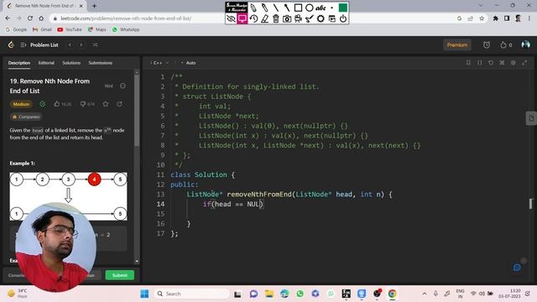Image resolution: width=537 pixels, height=302 pixels.
Task: Click the Premium button
Action: 456,44
